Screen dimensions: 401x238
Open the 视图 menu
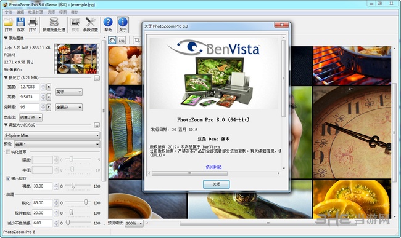point(63,12)
